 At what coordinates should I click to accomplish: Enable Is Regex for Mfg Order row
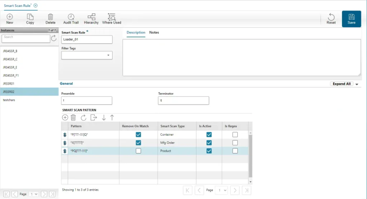[x=235, y=143]
